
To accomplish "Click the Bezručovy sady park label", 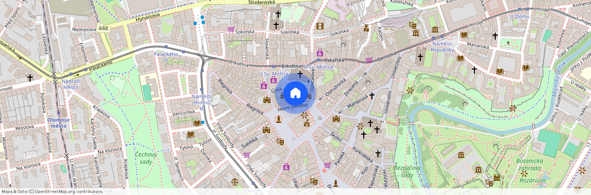I will click(407, 171).
